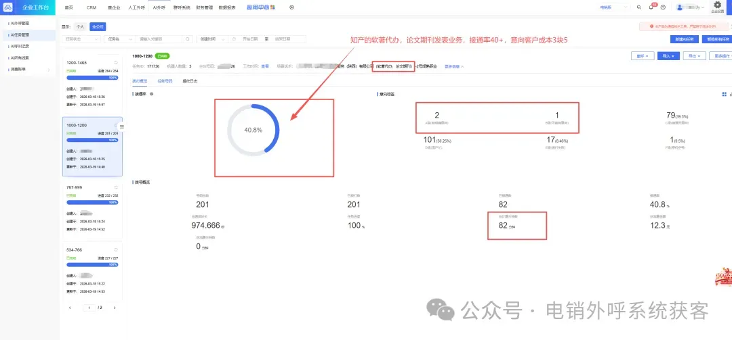Open the notification bell with the red badge

pos(651,7)
